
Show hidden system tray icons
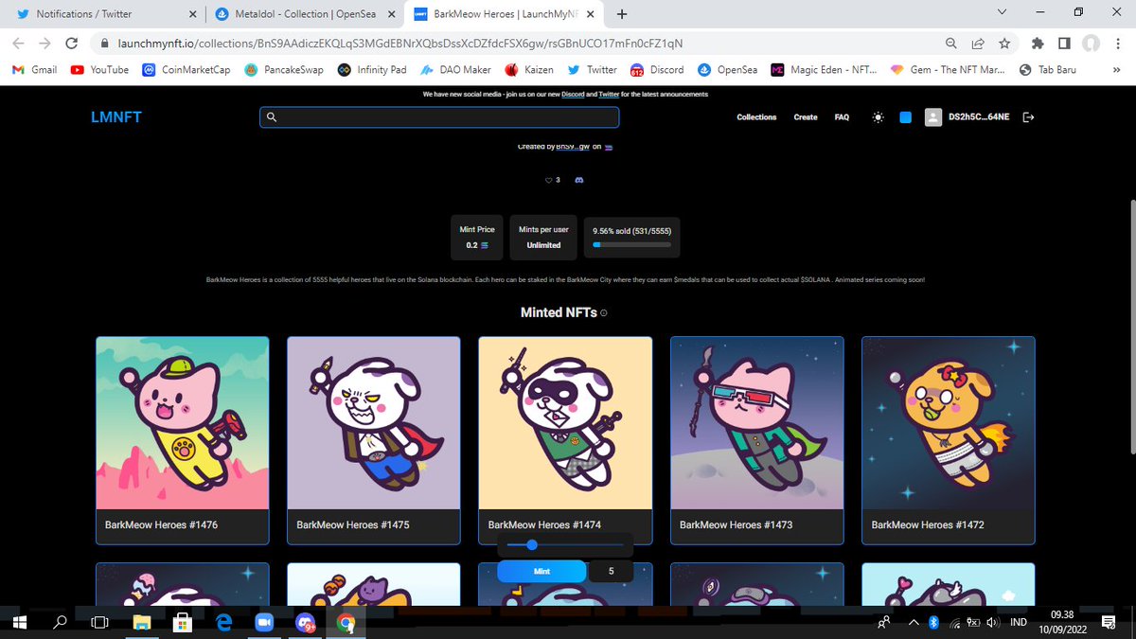(x=914, y=622)
